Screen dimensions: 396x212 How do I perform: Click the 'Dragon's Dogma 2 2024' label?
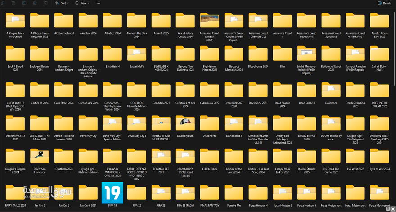15,171
